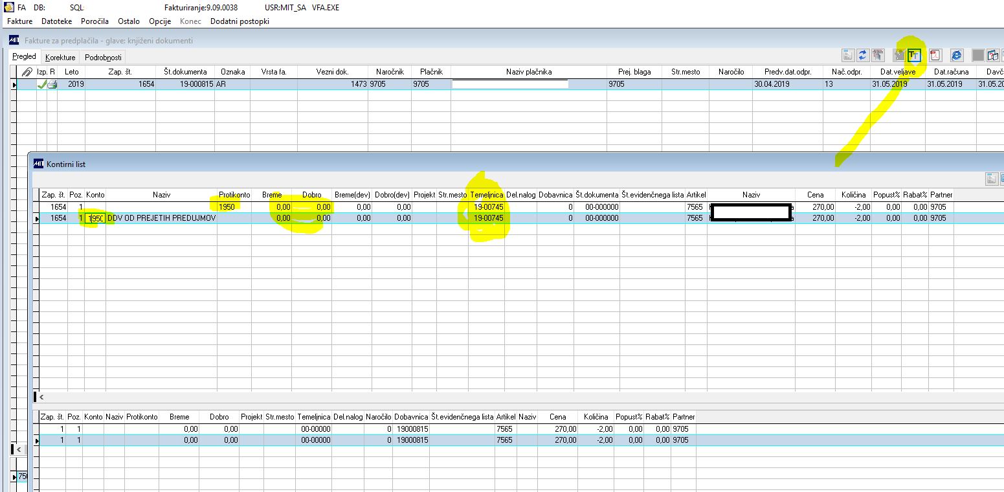Switch to the Pregled tab
This screenshot has height=492, width=1004.
(25, 57)
